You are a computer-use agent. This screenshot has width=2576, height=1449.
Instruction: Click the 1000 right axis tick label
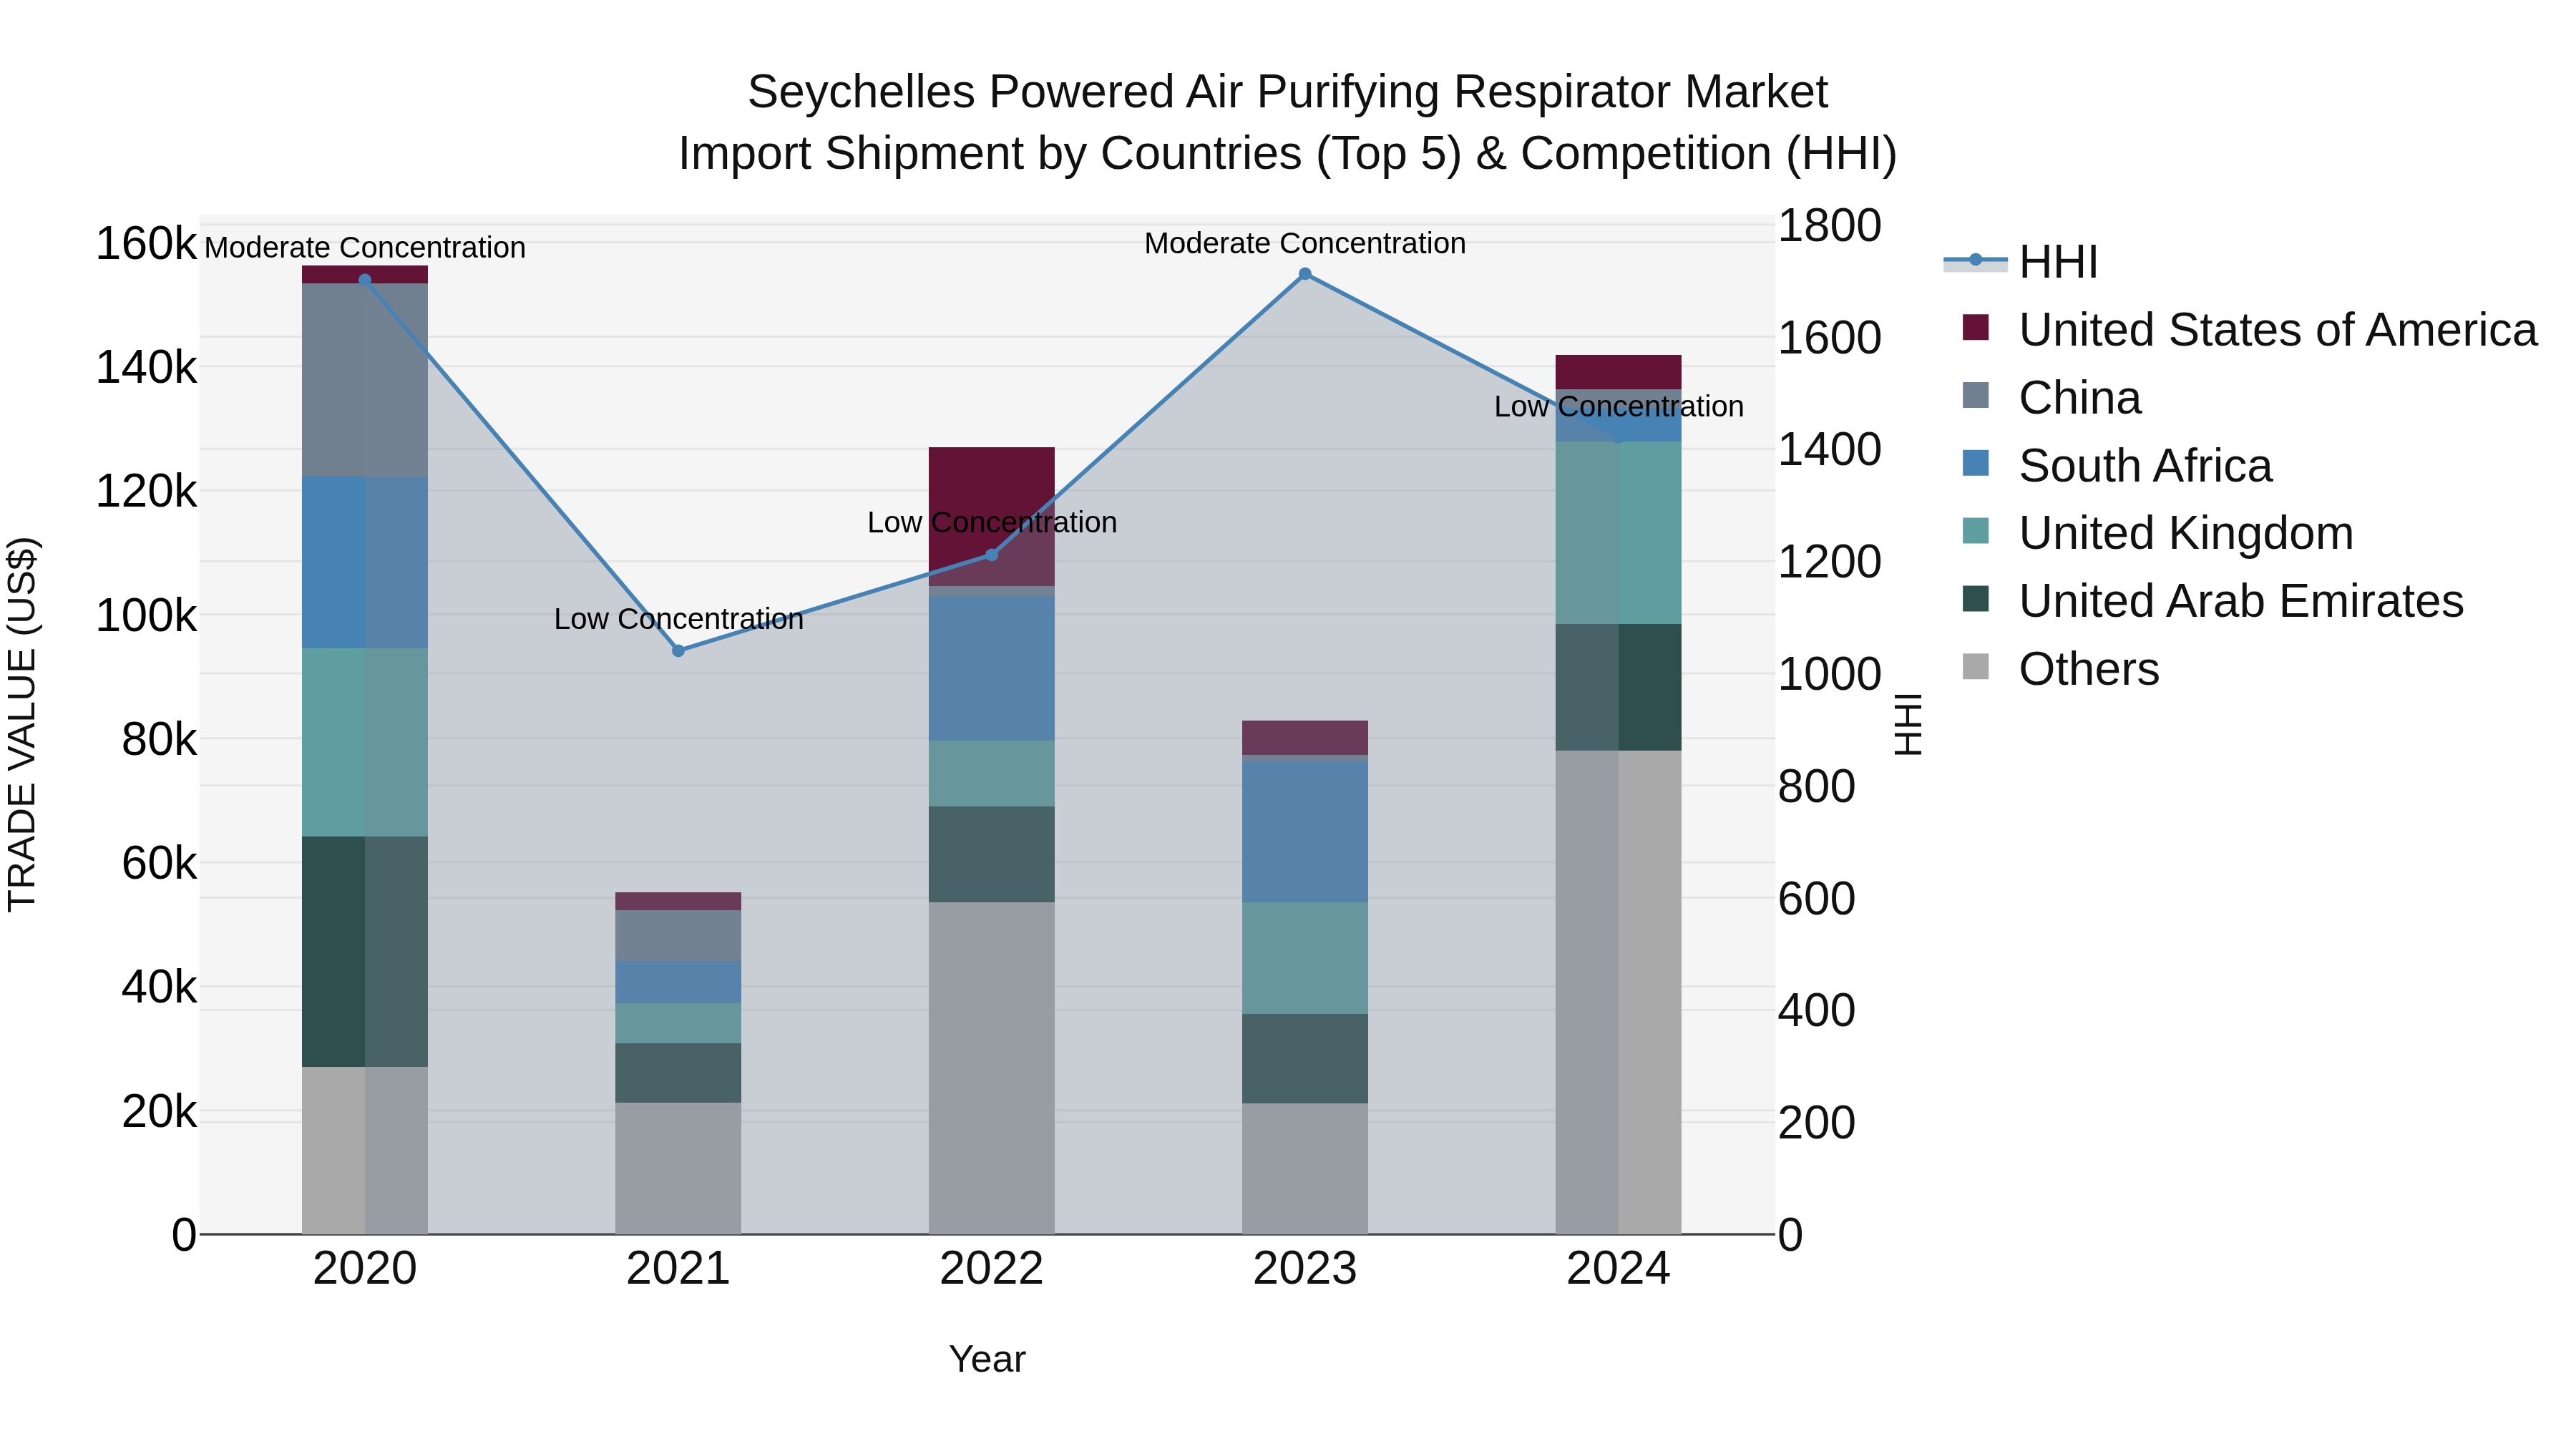1829,674
